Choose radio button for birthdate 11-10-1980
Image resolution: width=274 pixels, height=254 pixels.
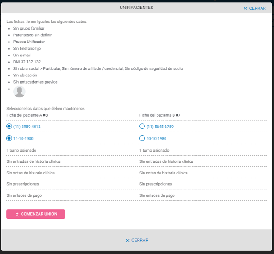9,139
